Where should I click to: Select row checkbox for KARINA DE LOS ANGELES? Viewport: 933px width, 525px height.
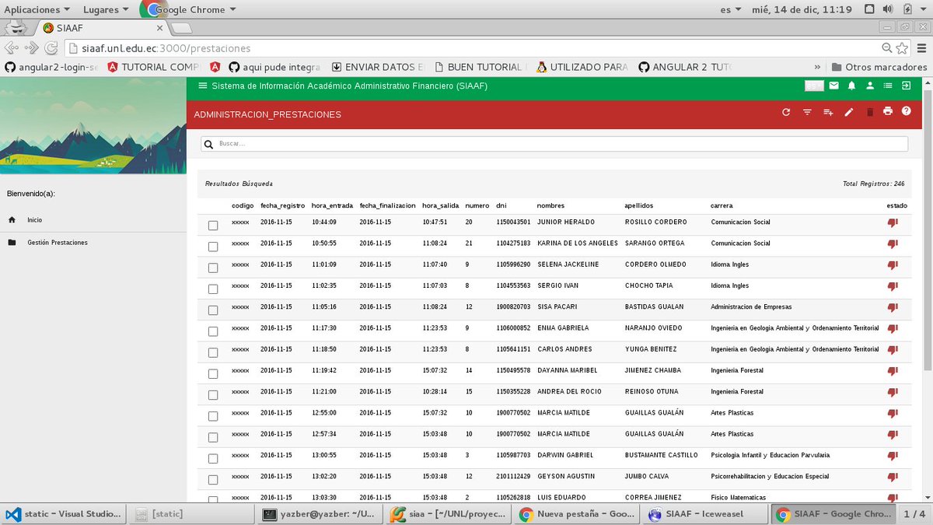pos(213,247)
